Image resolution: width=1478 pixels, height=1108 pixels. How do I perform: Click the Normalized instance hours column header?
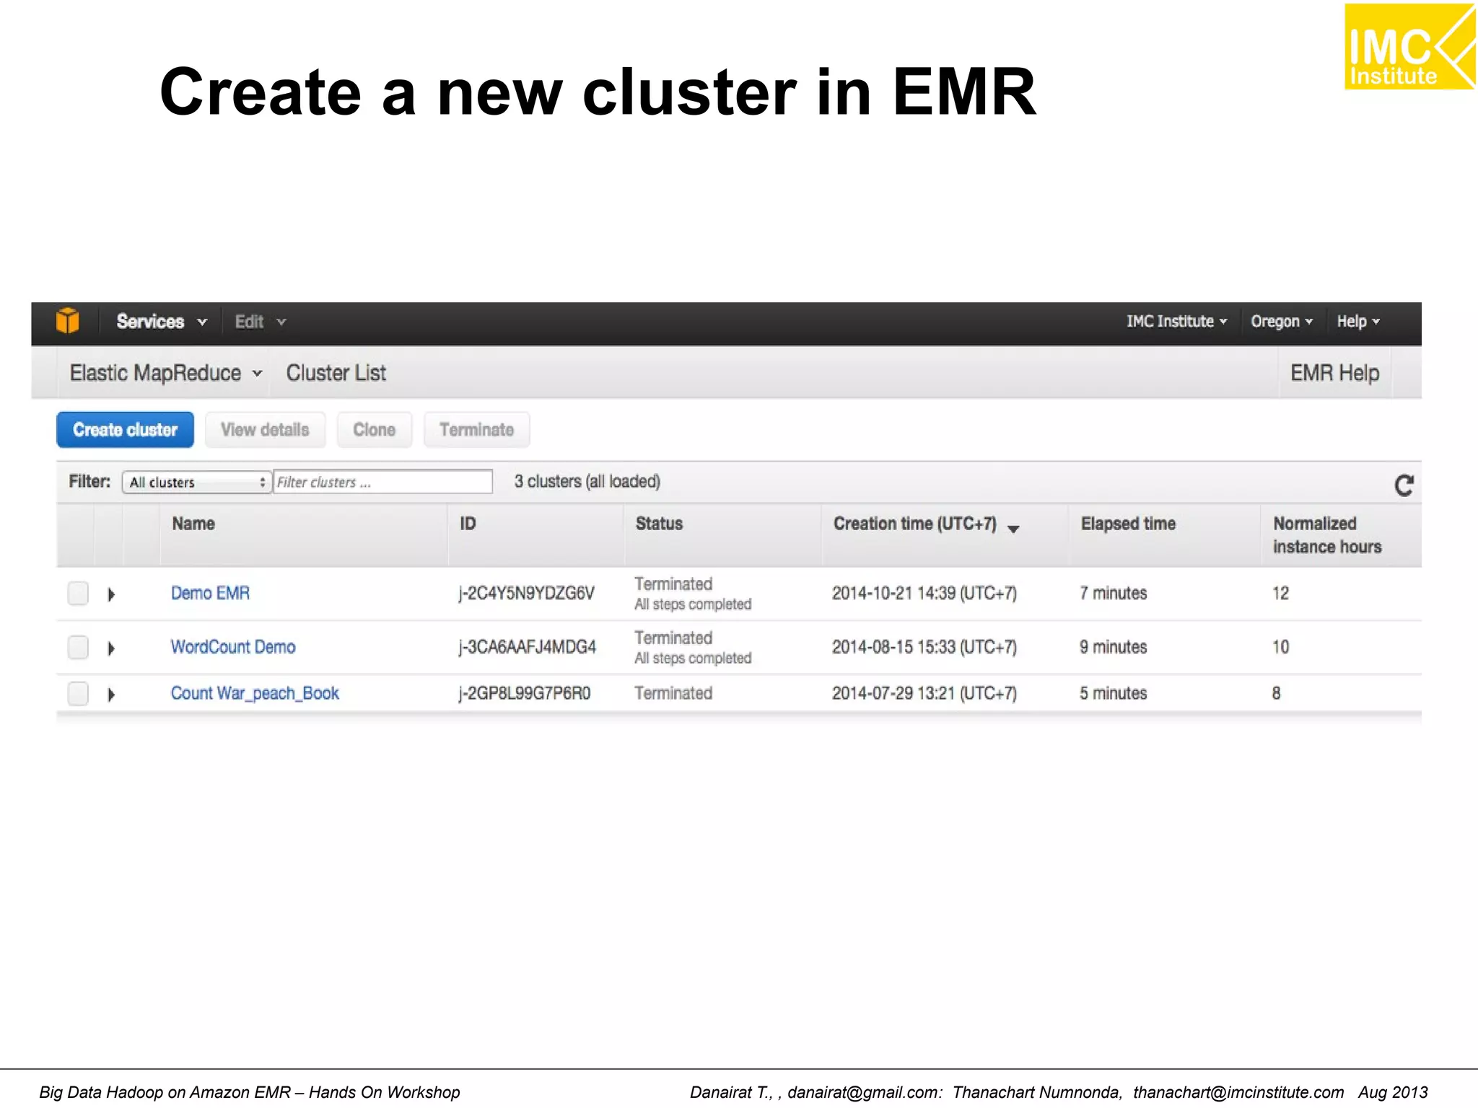[x=1326, y=535]
